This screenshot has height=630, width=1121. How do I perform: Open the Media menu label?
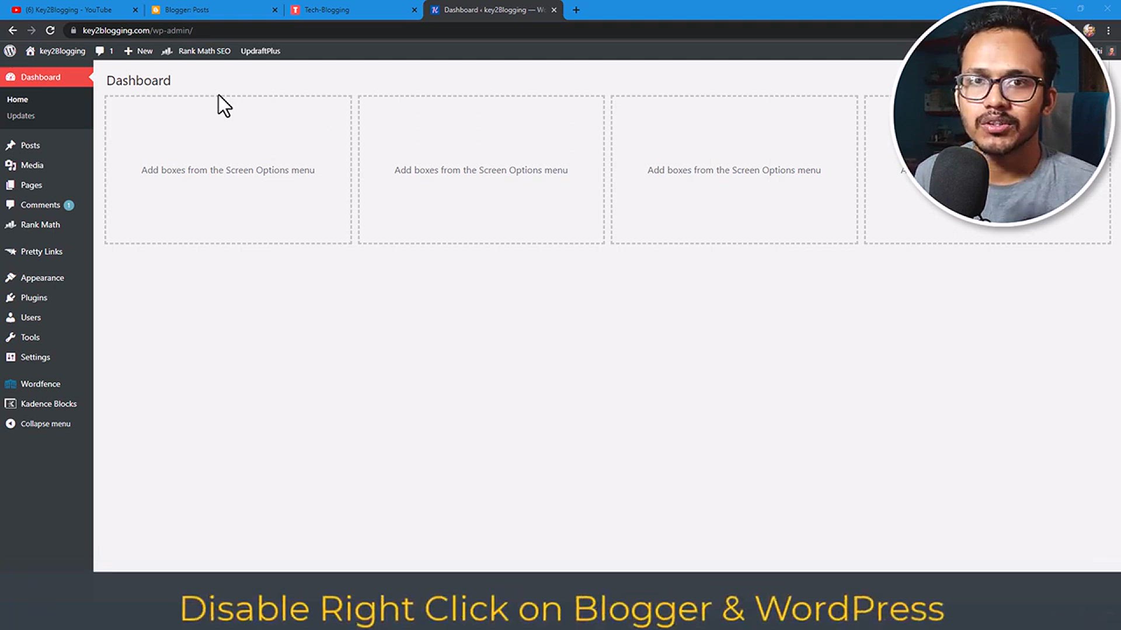click(x=32, y=165)
